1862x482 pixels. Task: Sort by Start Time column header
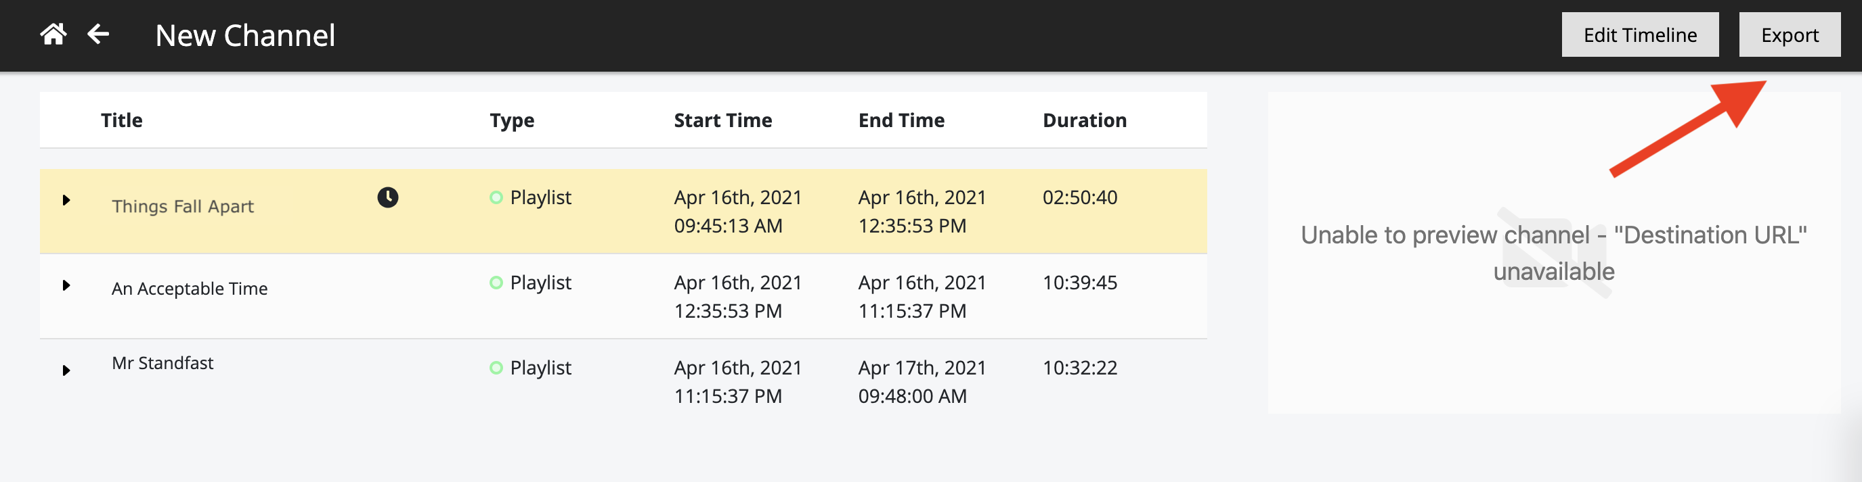pyautogui.click(x=723, y=120)
